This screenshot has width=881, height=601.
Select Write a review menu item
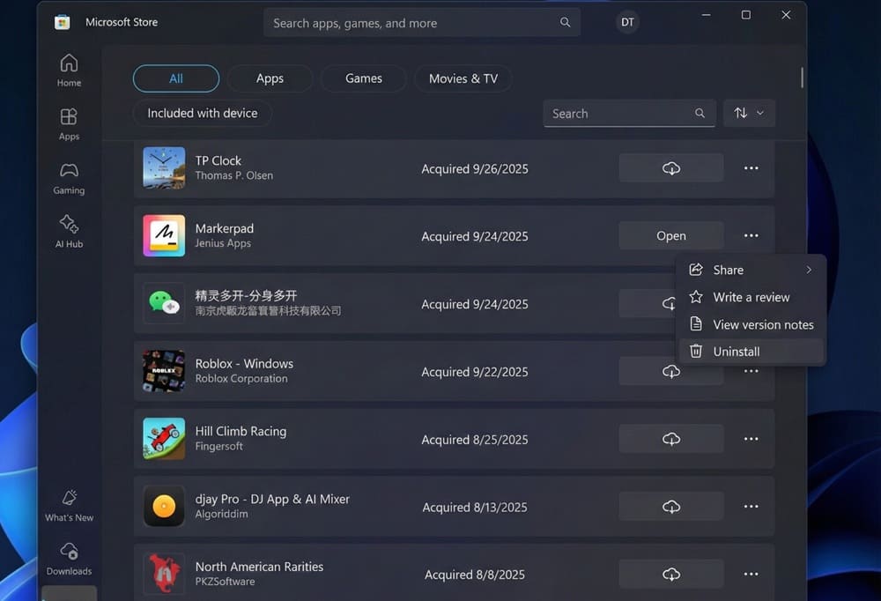[751, 297]
